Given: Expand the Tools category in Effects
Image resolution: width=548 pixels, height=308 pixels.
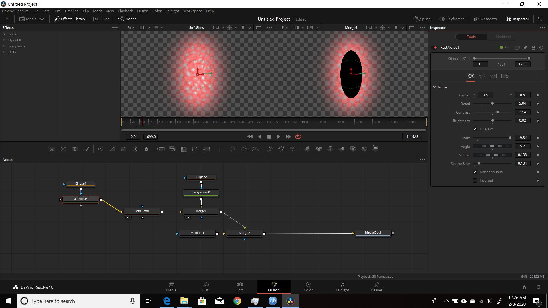Looking at the screenshot, I should point(4,34).
